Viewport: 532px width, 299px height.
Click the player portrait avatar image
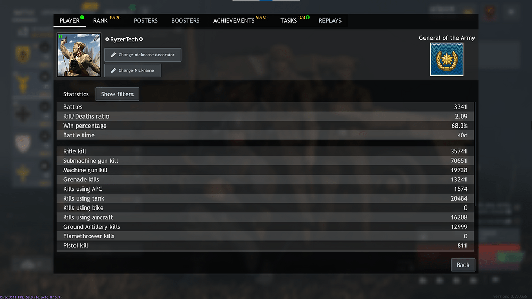click(x=79, y=55)
